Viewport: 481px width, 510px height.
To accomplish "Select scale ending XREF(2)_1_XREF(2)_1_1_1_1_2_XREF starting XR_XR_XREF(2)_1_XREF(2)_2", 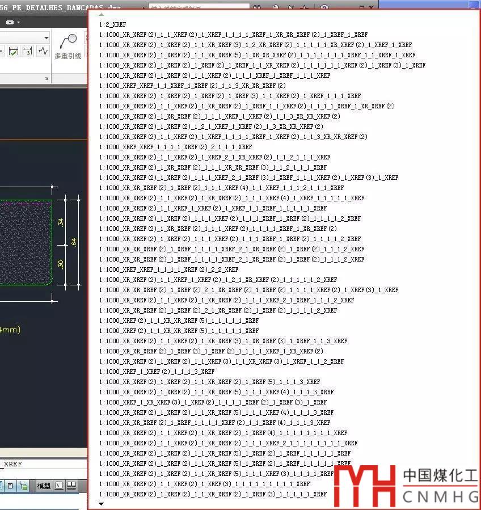I will (x=218, y=311).
